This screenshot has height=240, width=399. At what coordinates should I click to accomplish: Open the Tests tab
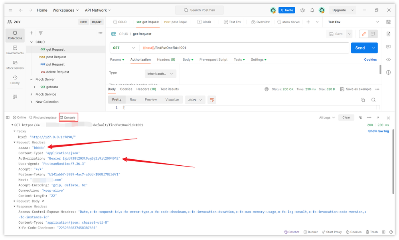pyautogui.click(x=239, y=60)
